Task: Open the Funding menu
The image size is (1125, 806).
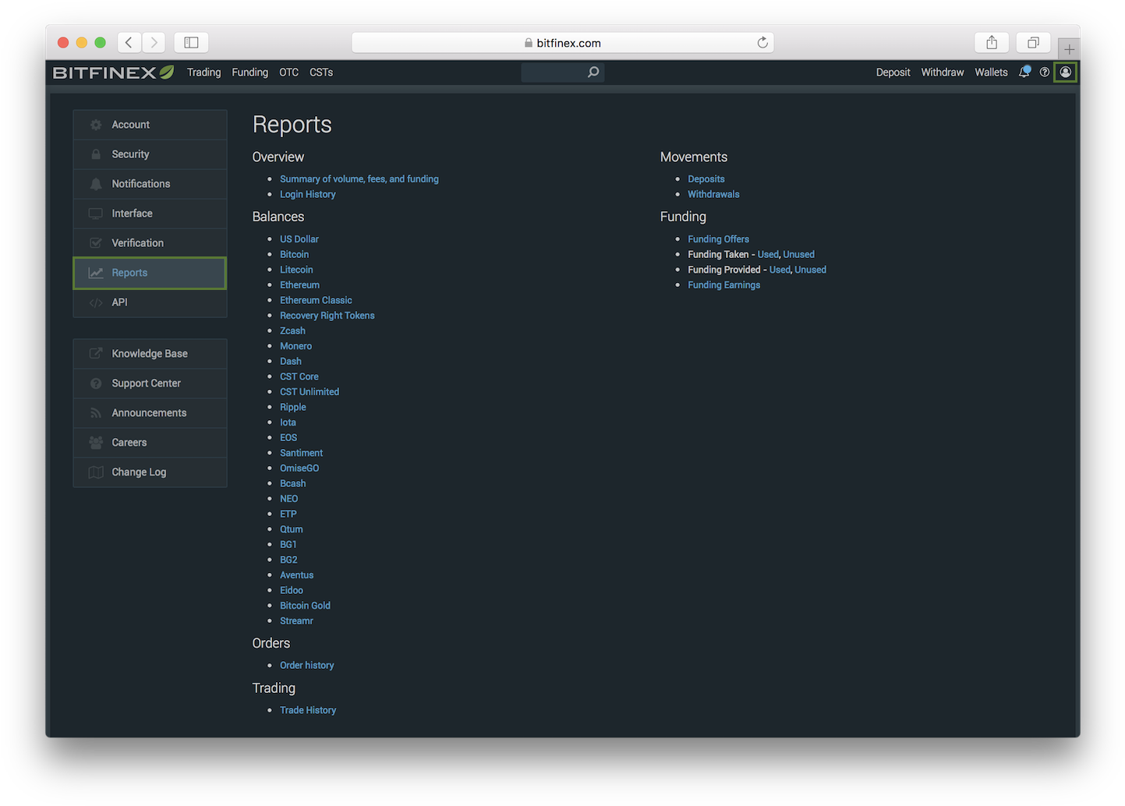Action: 249,72
